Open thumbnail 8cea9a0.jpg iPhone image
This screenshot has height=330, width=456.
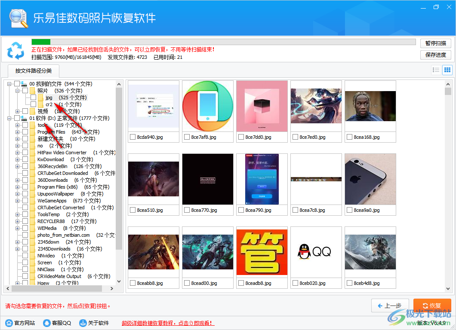click(370, 179)
